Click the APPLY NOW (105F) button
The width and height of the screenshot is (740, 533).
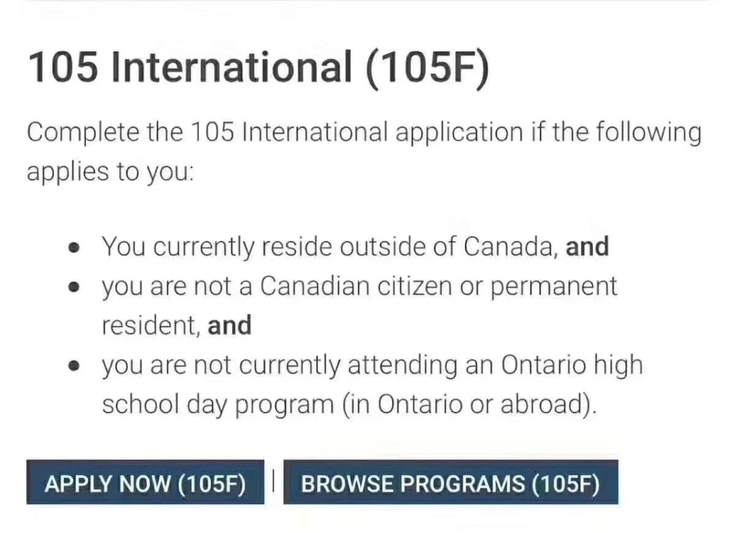tap(145, 484)
